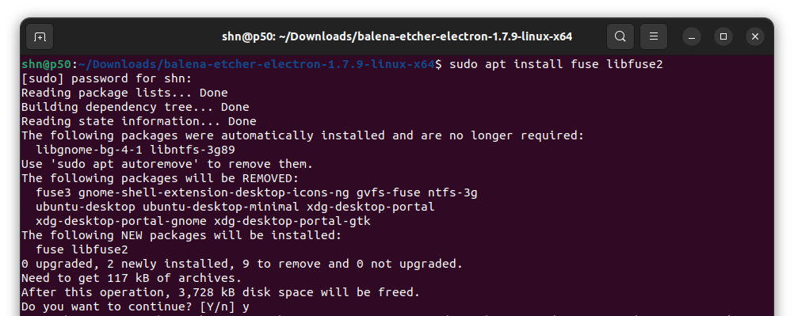Click the blue ~/Downloads directory path in prompt

click(257, 64)
